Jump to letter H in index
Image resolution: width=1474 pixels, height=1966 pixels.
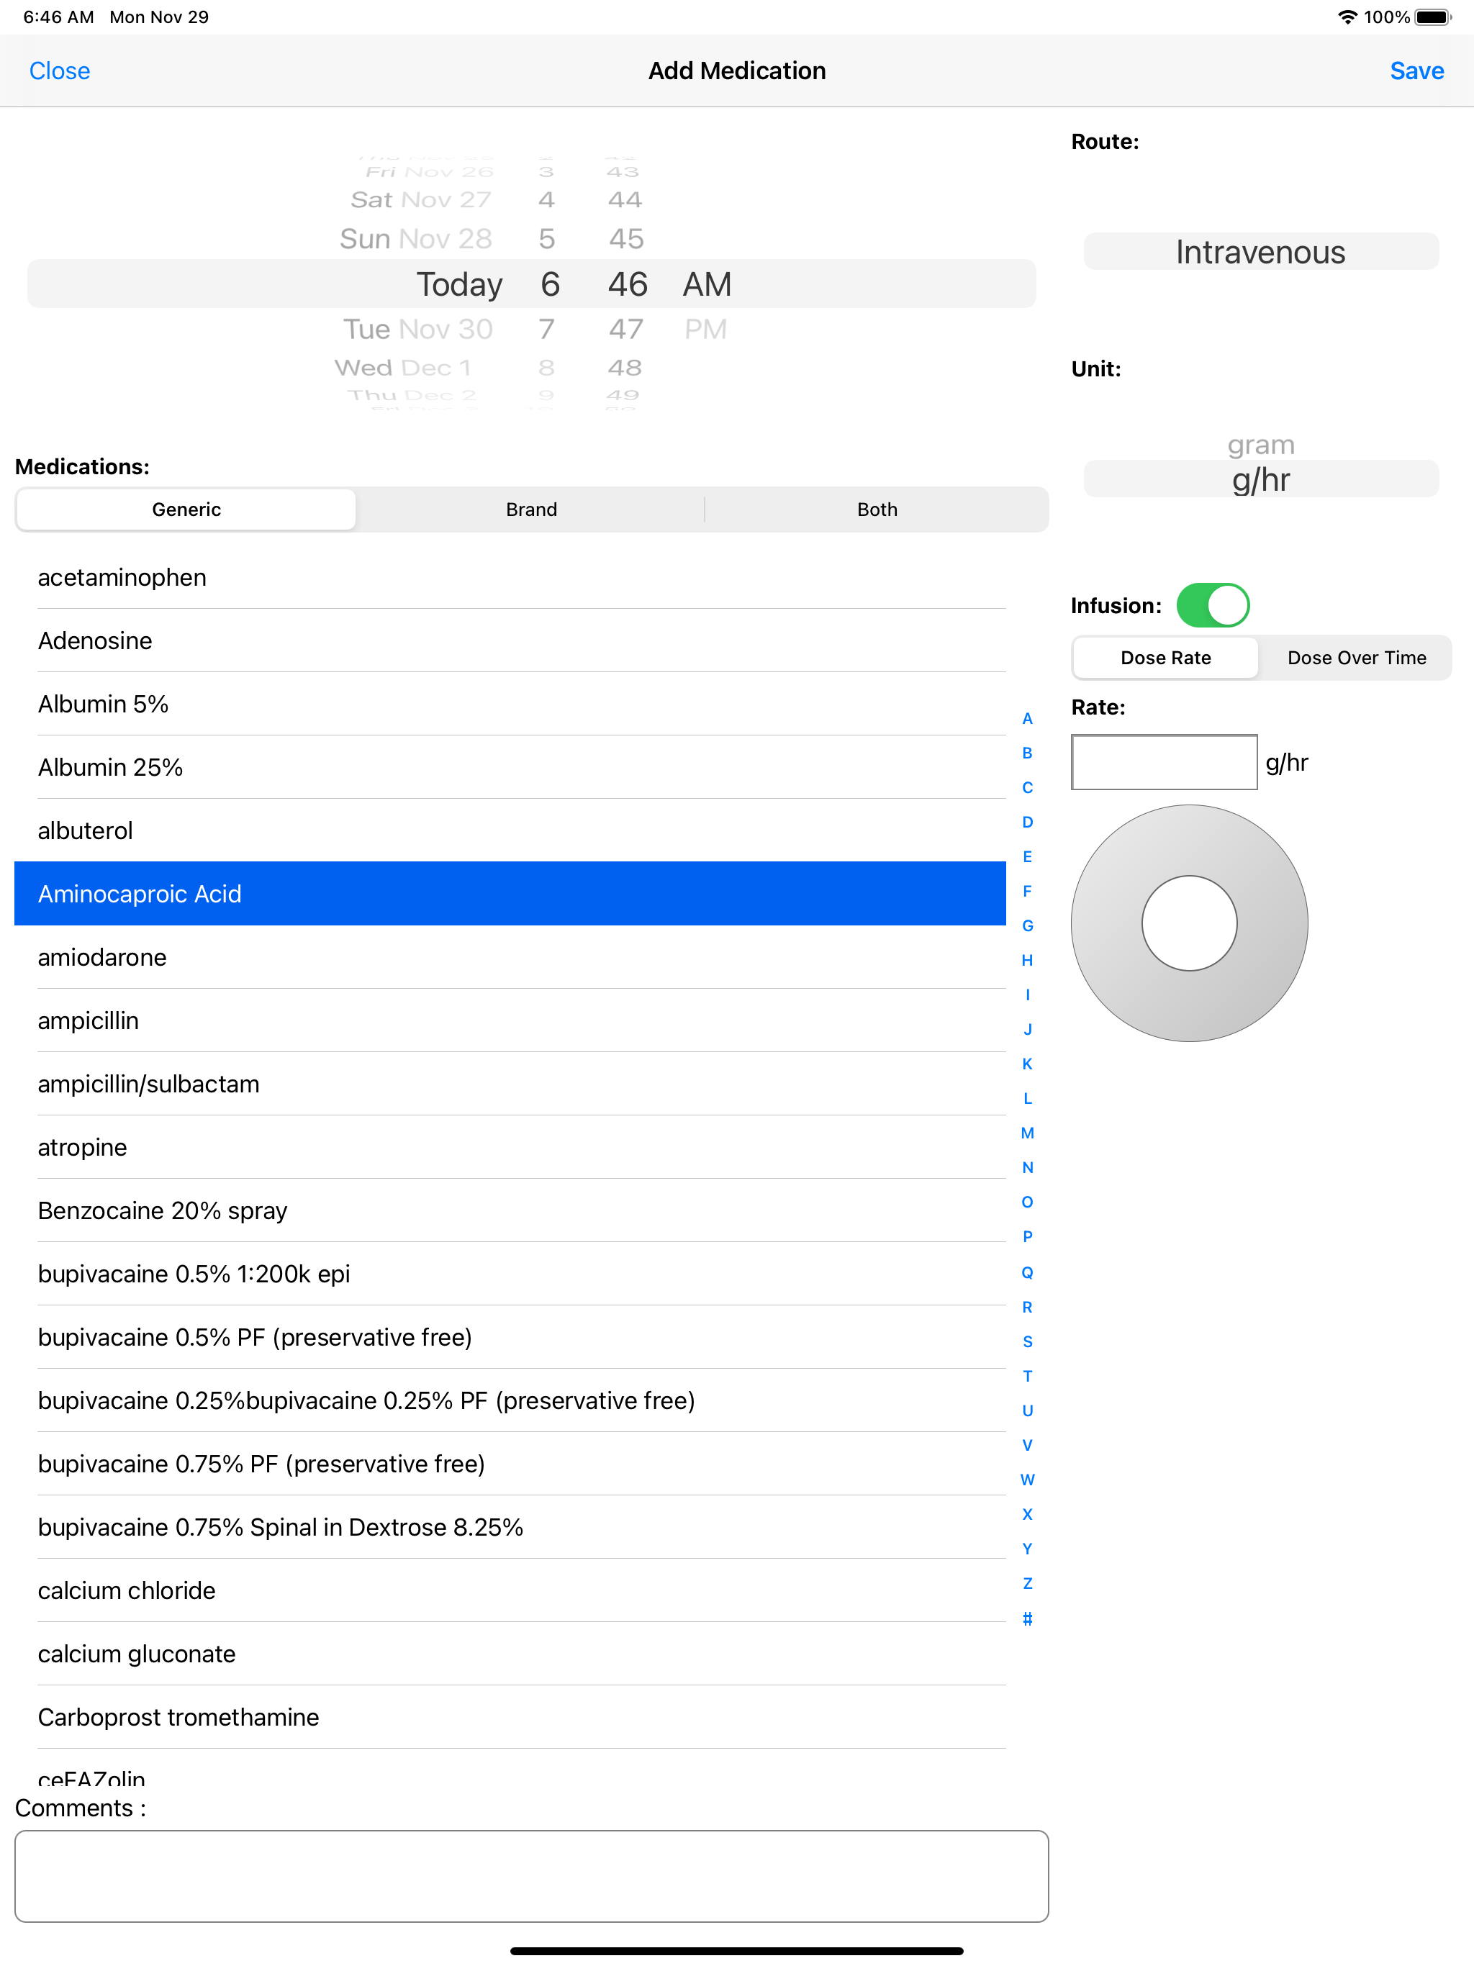[x=1027, y=960]
